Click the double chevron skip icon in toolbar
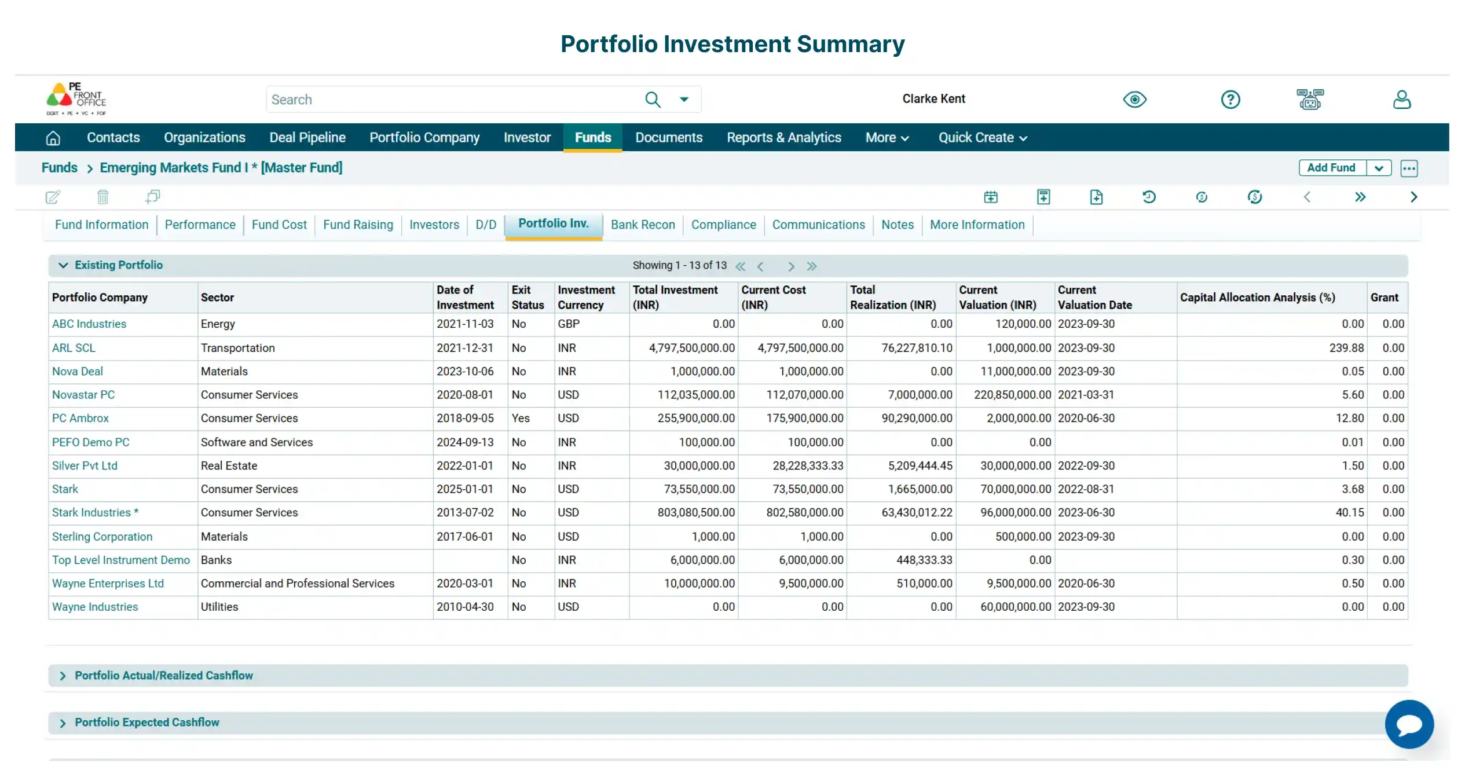 [x=1360, y=197]
